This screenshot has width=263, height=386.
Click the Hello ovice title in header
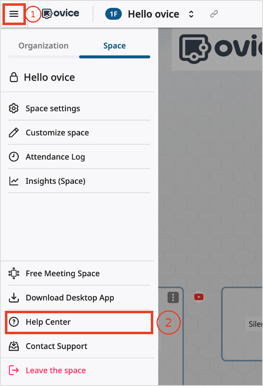pos(154,14)
